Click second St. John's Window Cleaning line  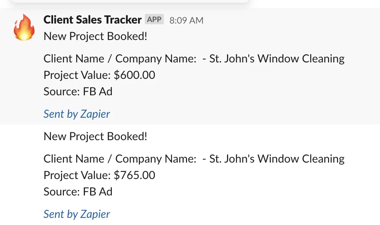click(194, 159)
